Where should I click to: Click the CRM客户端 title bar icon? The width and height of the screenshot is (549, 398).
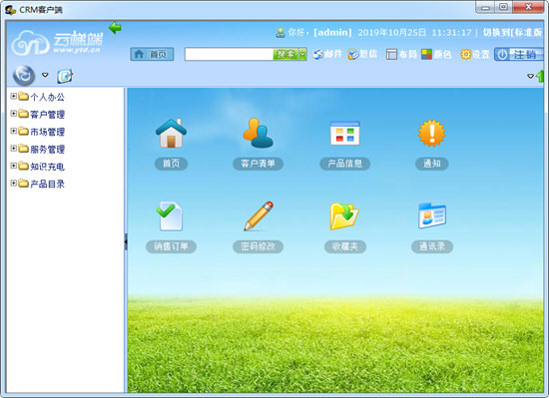11,10
